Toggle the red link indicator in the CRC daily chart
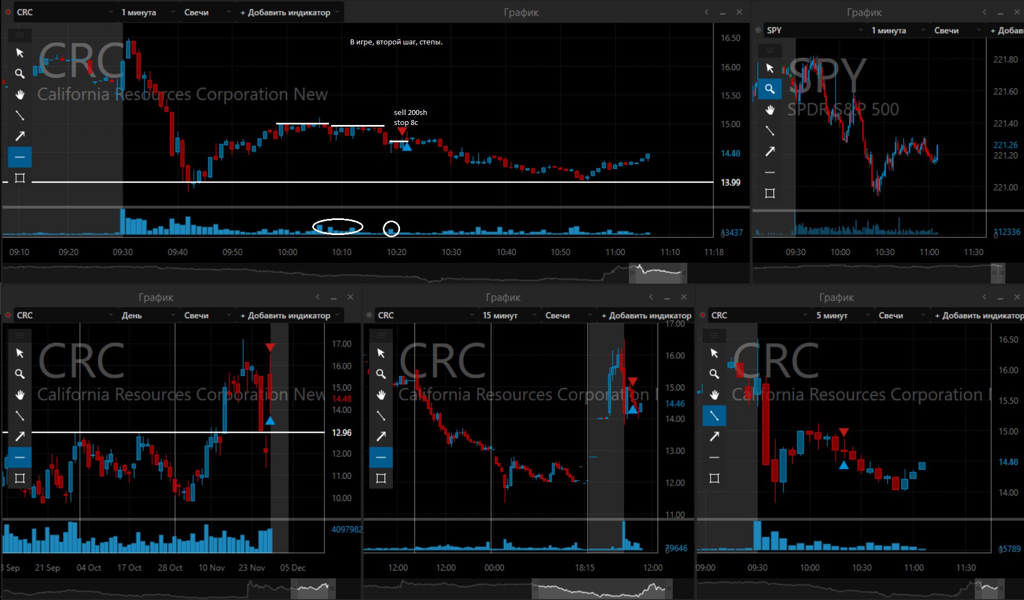Image resolution: width=1024 pixels, height=600 pixels. tap(8, 315)
